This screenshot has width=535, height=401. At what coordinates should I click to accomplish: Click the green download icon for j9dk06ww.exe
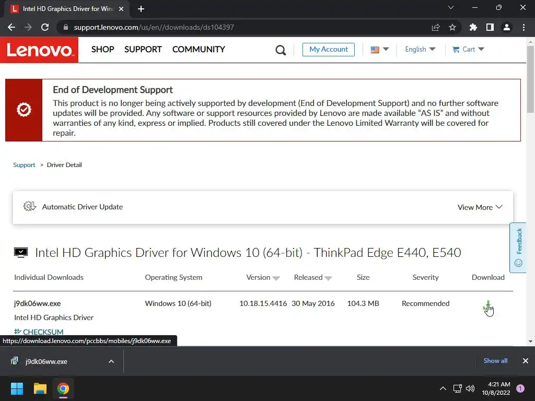pyautogui.click(x=488, y=306)
